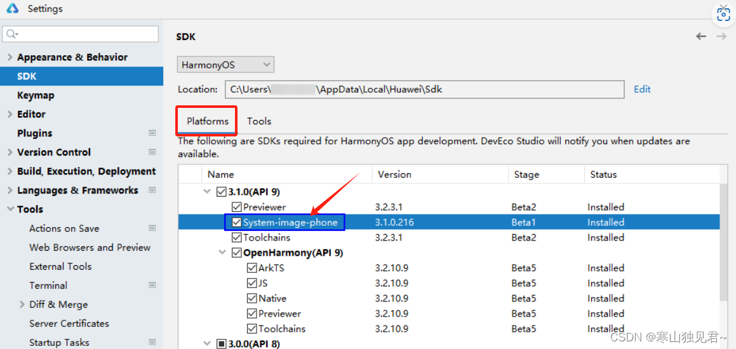The image size is (736, 349).
Task: Open the HarmonyOS SDK type dropdown
Action: (226, 65)
